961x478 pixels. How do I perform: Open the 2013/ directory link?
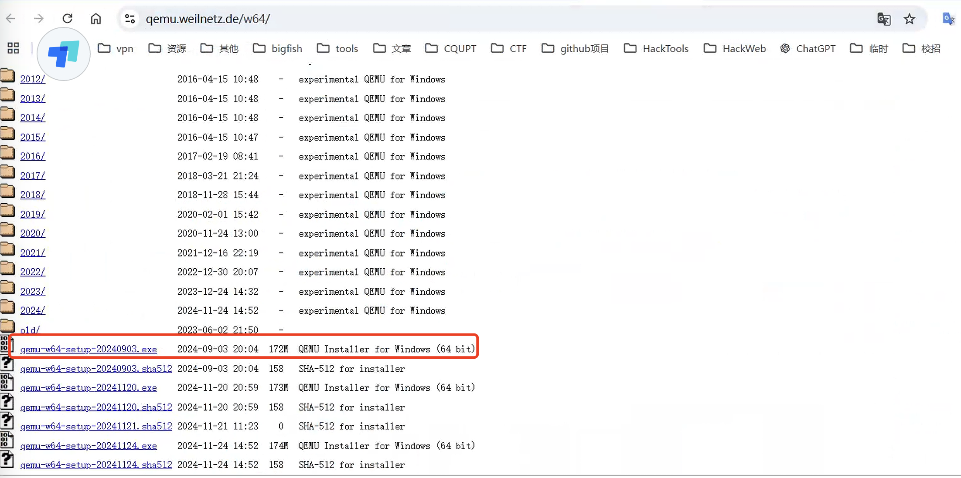33,98
